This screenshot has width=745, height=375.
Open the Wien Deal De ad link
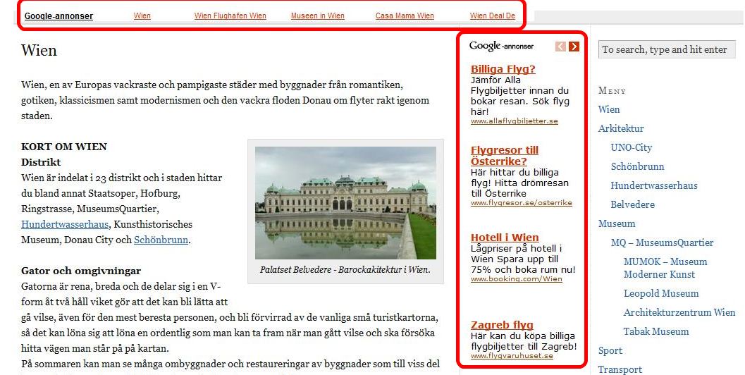coord(493,16)
